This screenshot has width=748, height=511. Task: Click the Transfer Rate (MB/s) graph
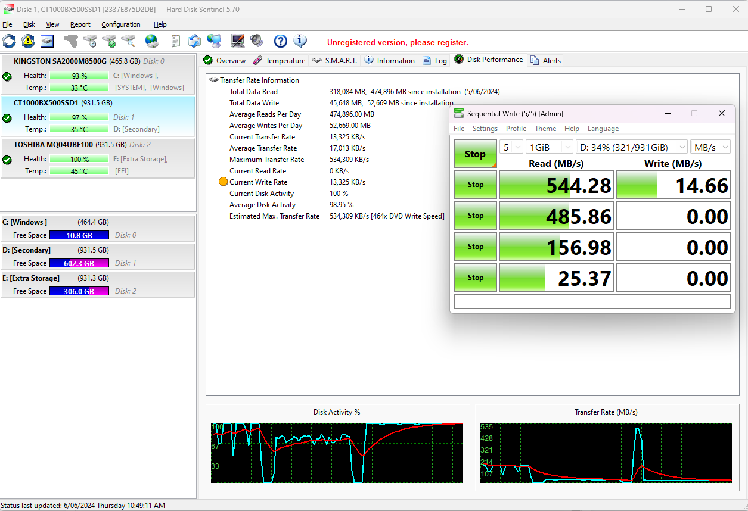pyautogui.click(x=606, y=453)
